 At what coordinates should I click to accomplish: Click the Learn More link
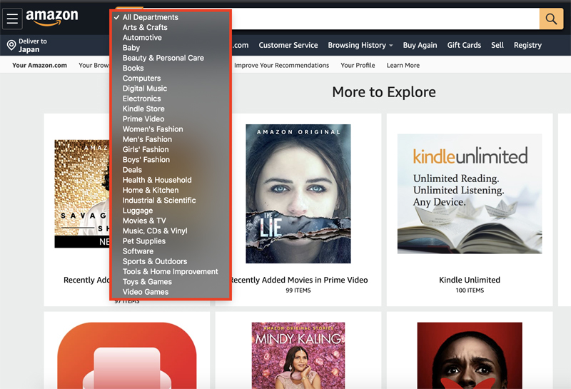403,66
